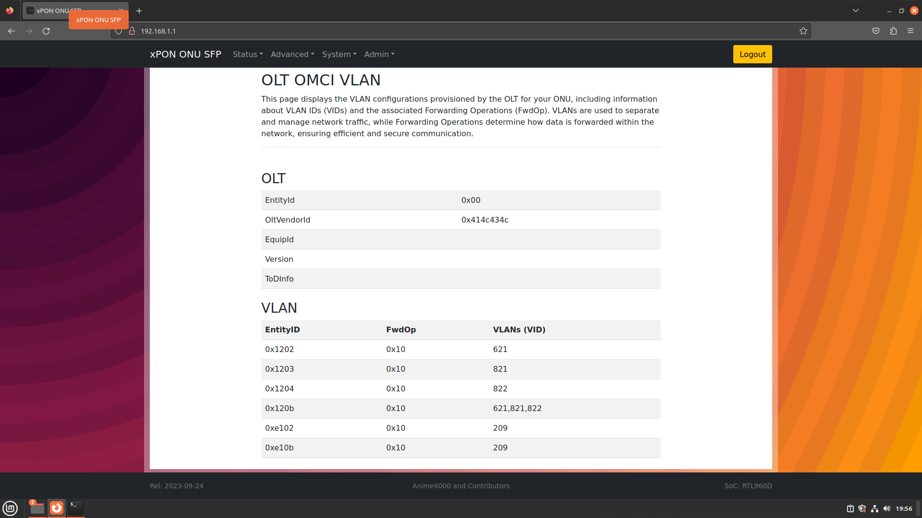Image resolution: width=922 pixels, height=518 pixels.
Task: Open a new browser tab with plus
Action: [139, 11]
